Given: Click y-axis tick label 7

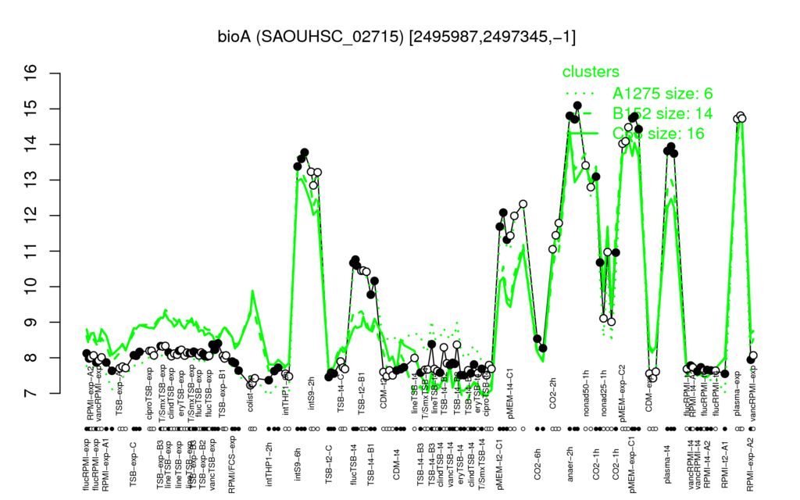Looking at the screenshot, I should (30, 394).
